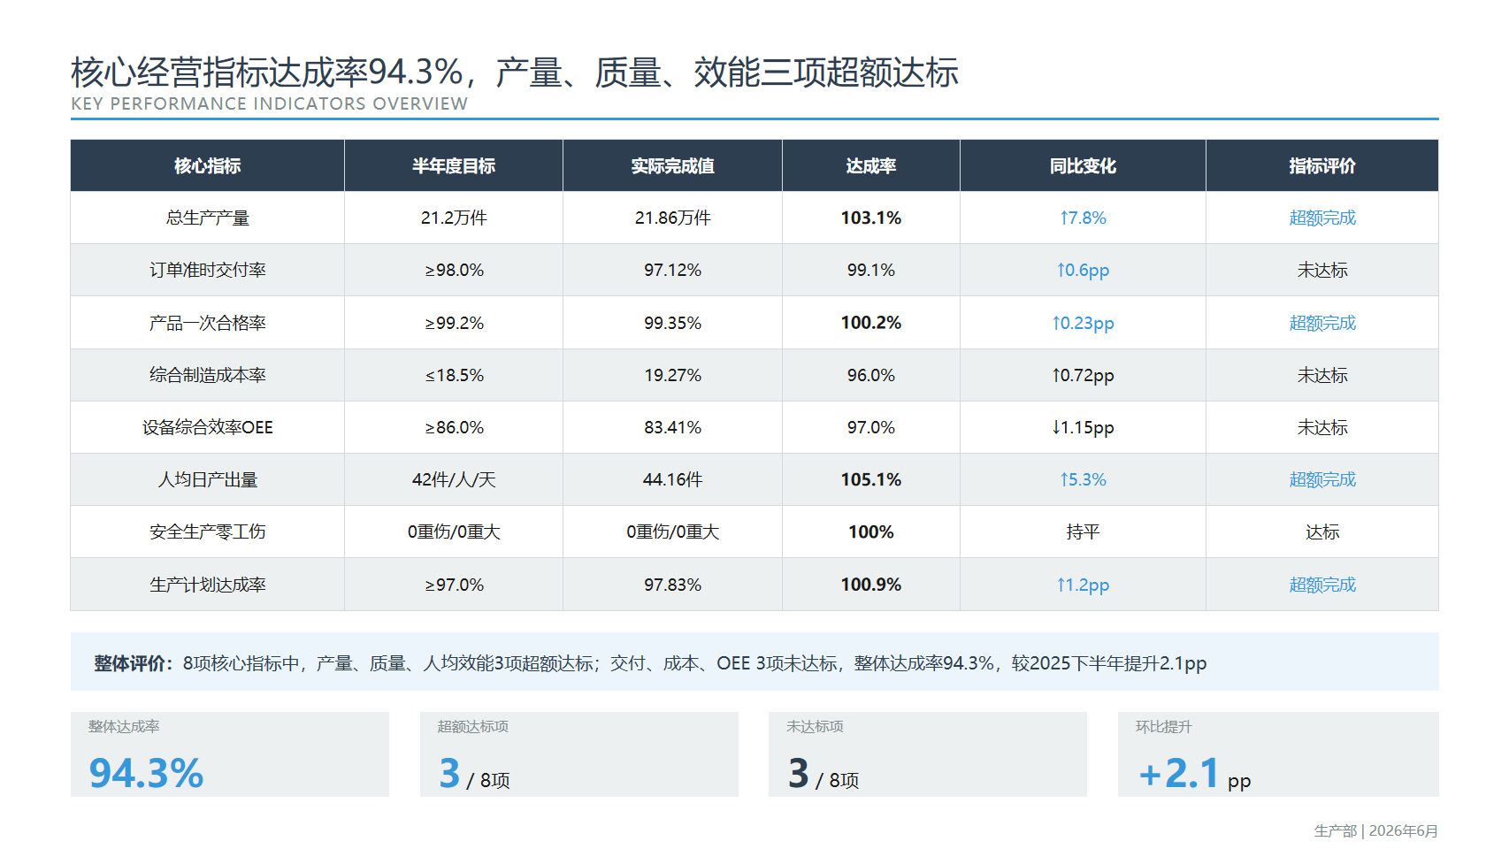
Task: Click the '≥98.0%' target cell
Action: pos(454,270)
